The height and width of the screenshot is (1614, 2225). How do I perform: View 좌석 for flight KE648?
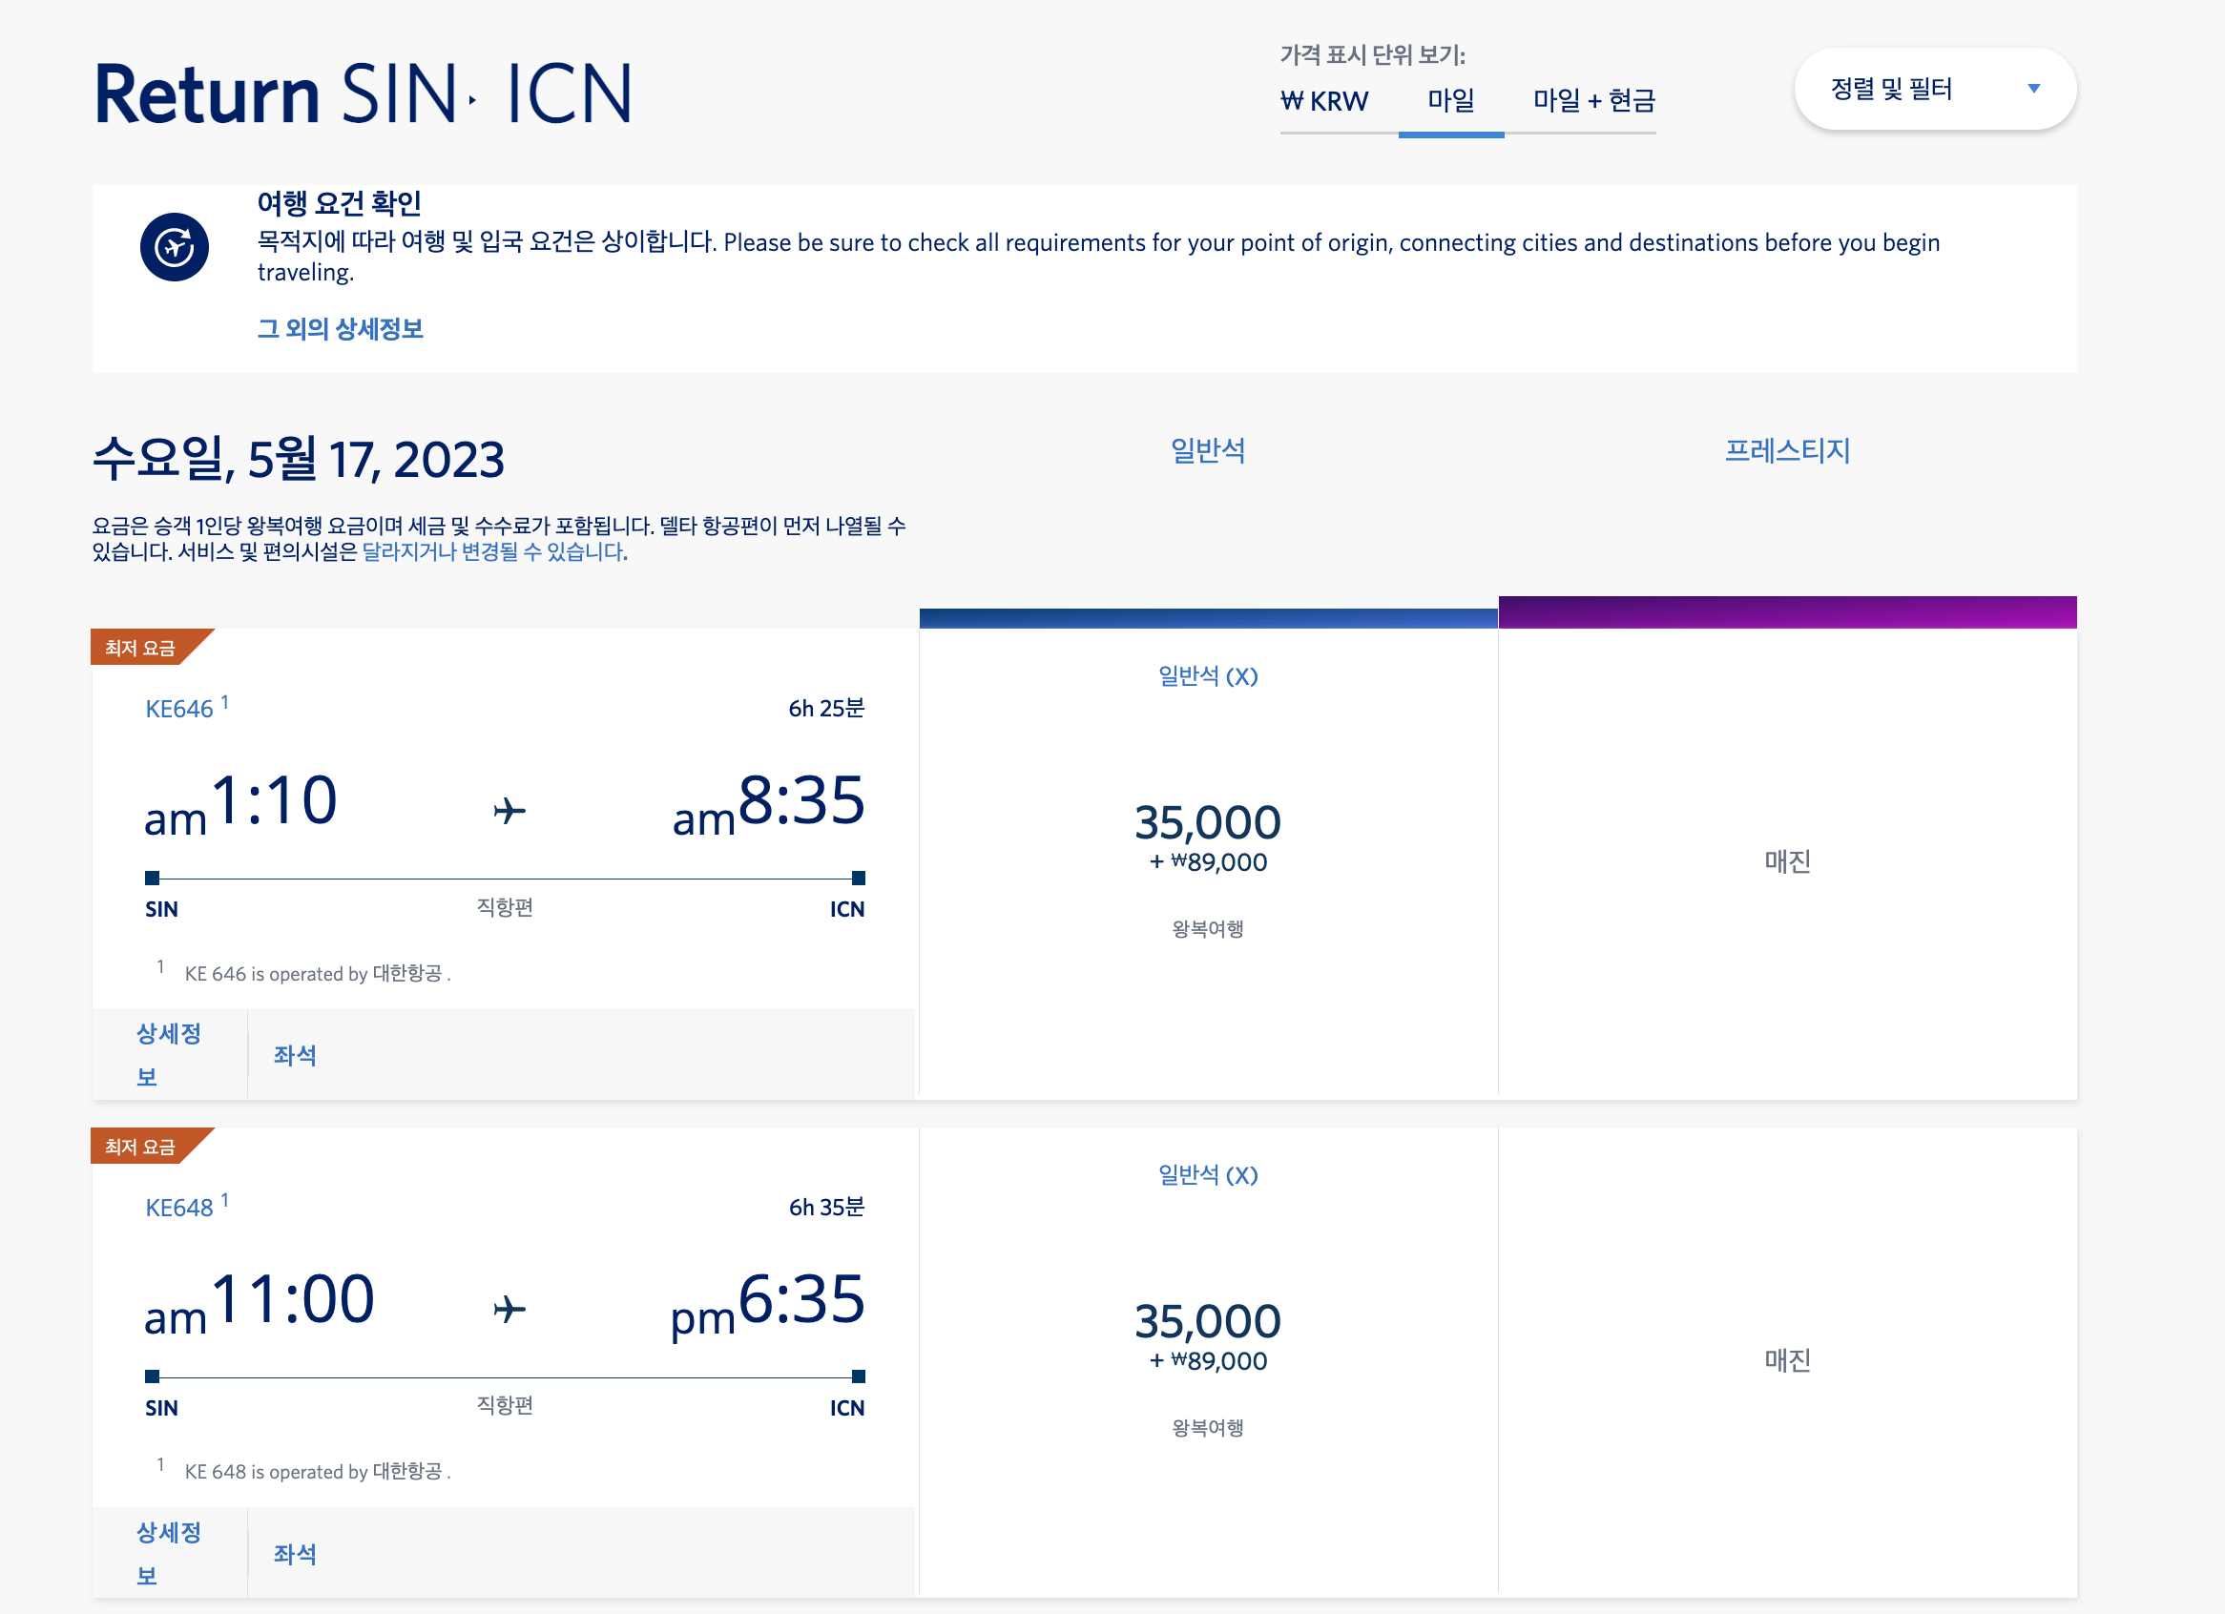[294, 1553]
